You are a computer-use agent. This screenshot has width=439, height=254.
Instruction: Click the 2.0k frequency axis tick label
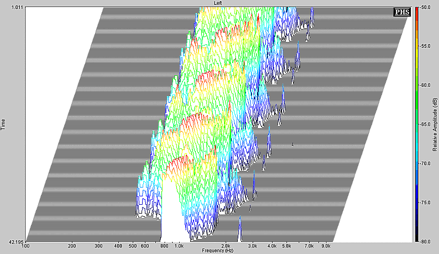click(225, 246)
